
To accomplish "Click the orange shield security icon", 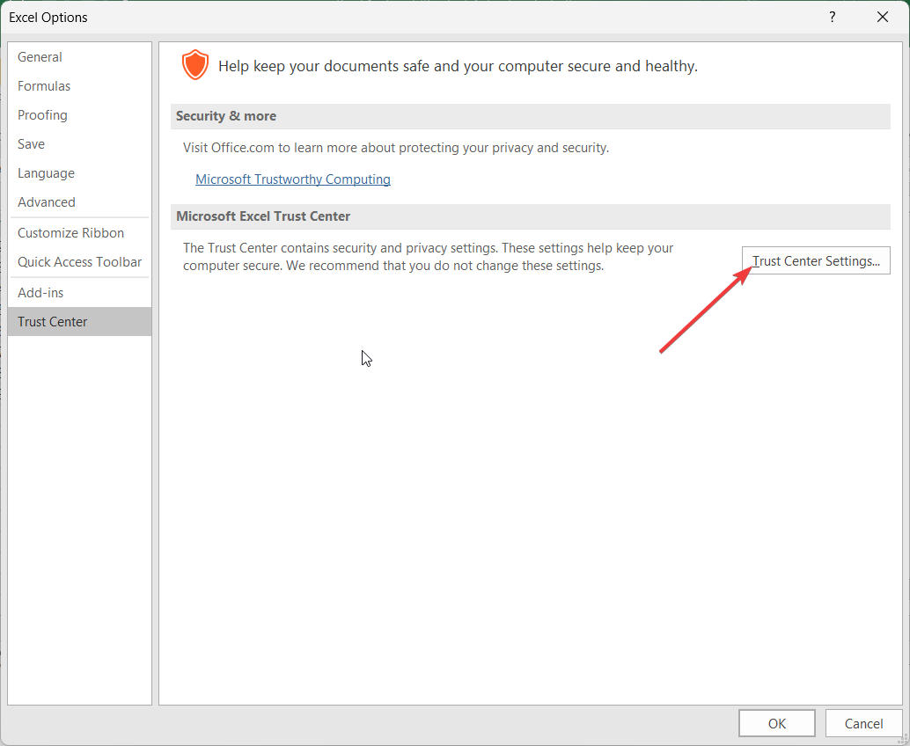I will coord(195,65).
